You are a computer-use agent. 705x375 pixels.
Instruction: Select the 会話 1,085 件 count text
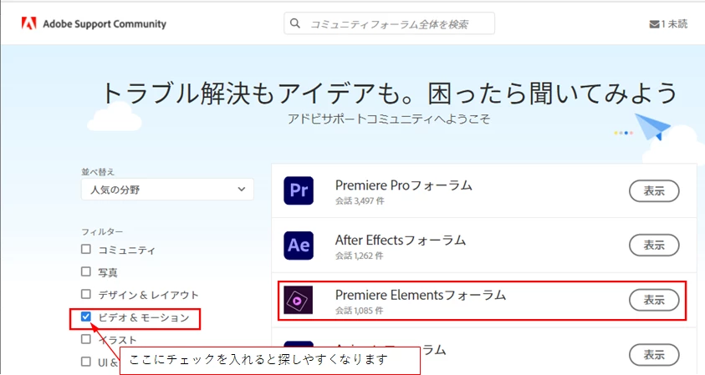pos(360,311)
